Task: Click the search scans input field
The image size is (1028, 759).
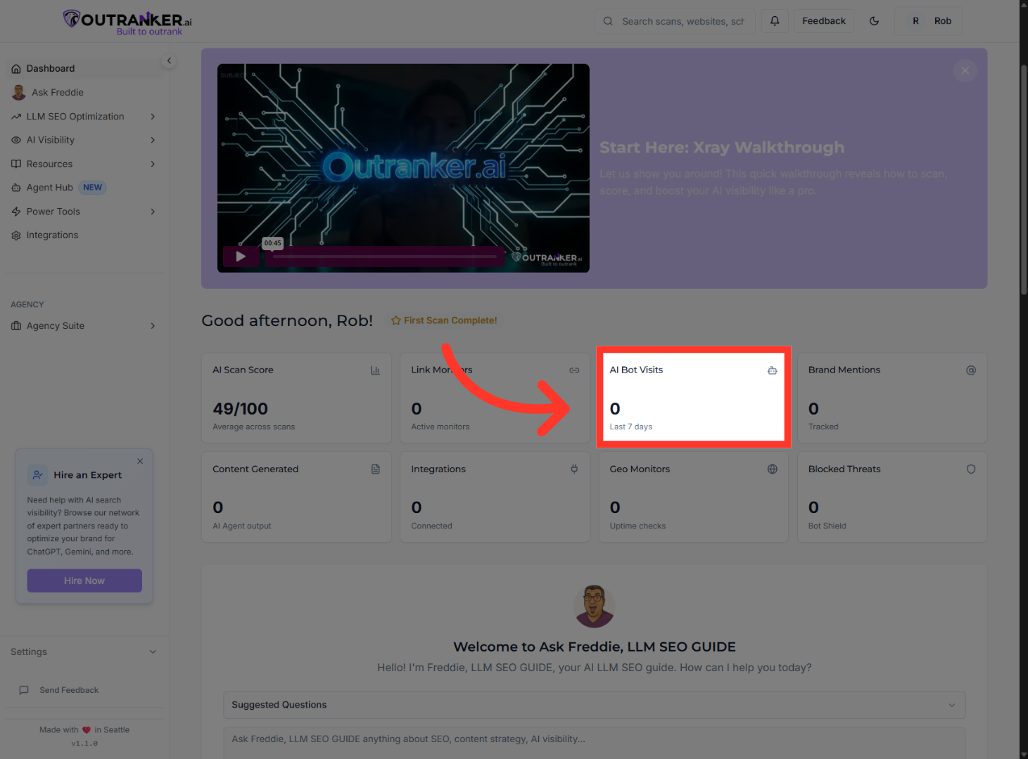Action: 675,21
